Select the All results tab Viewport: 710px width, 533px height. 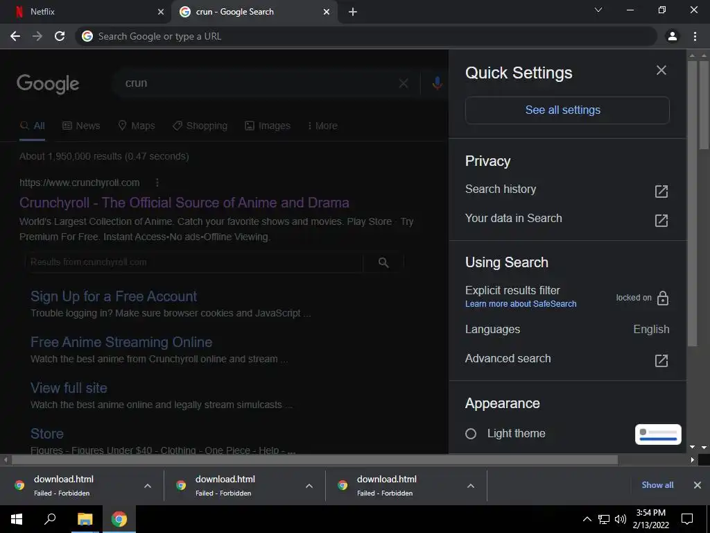coord(32,126)
